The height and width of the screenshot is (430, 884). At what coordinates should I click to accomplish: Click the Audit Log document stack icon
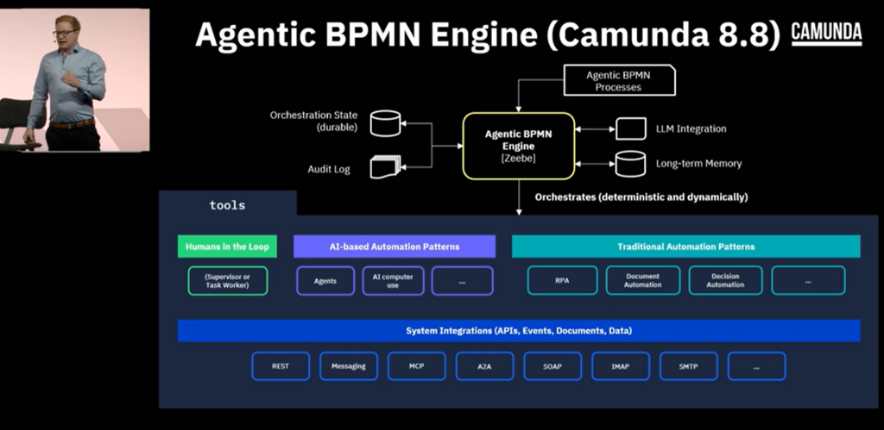(x=385, y=166)
